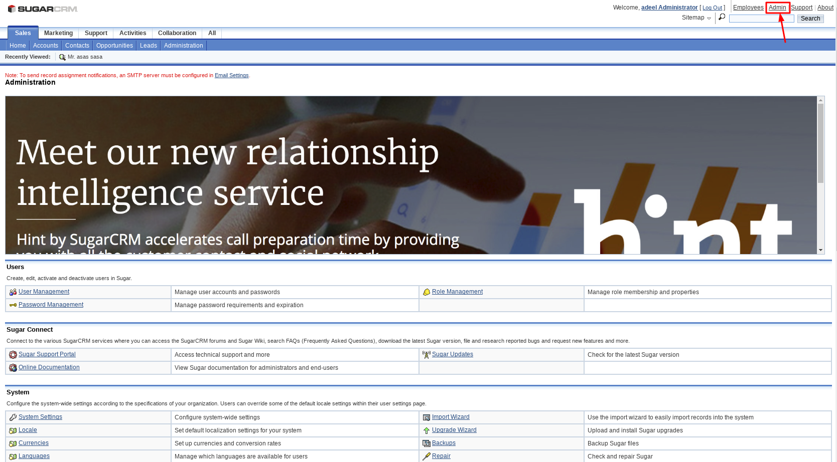Screen dimensions: 837x462
Task: Click the Role Management icon
Action: pos(427,292)
